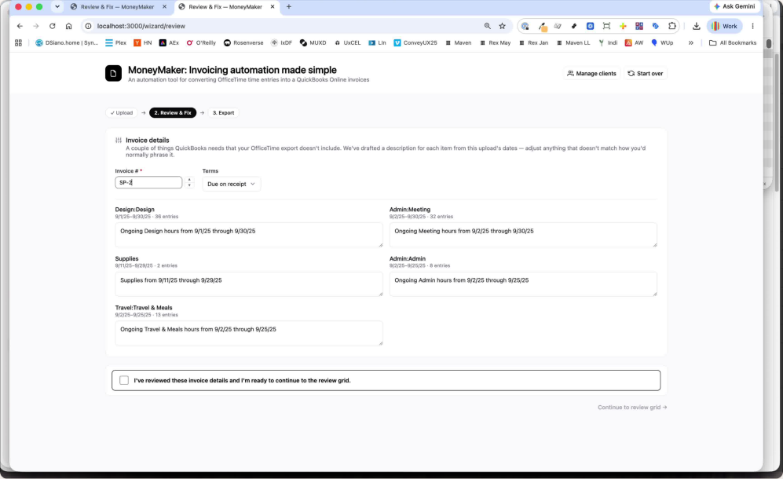Go to the 3. Export step
The image size is (783, 479).
(x=223, y=113)
